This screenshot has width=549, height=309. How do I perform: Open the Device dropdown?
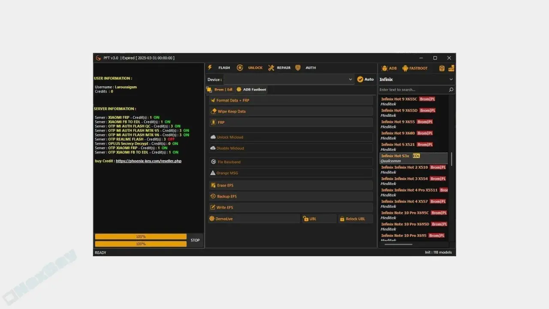[x=289, y=79]
